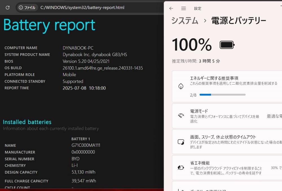
Task: Click the 電源とバッテリー page title
Action: click(x=239, y=21)
